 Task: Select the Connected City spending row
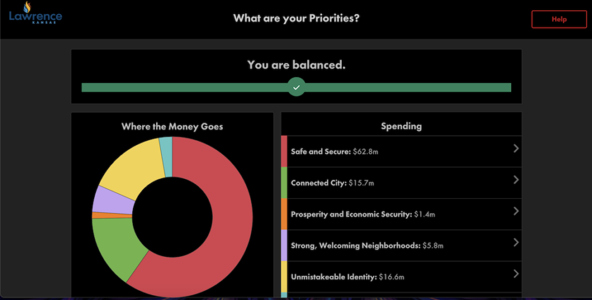coord(401,183)
